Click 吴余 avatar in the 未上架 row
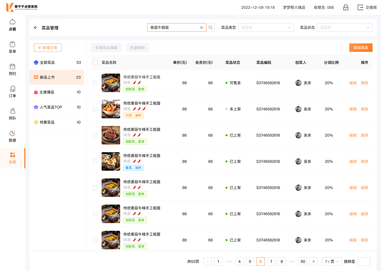 click(298, 109)
